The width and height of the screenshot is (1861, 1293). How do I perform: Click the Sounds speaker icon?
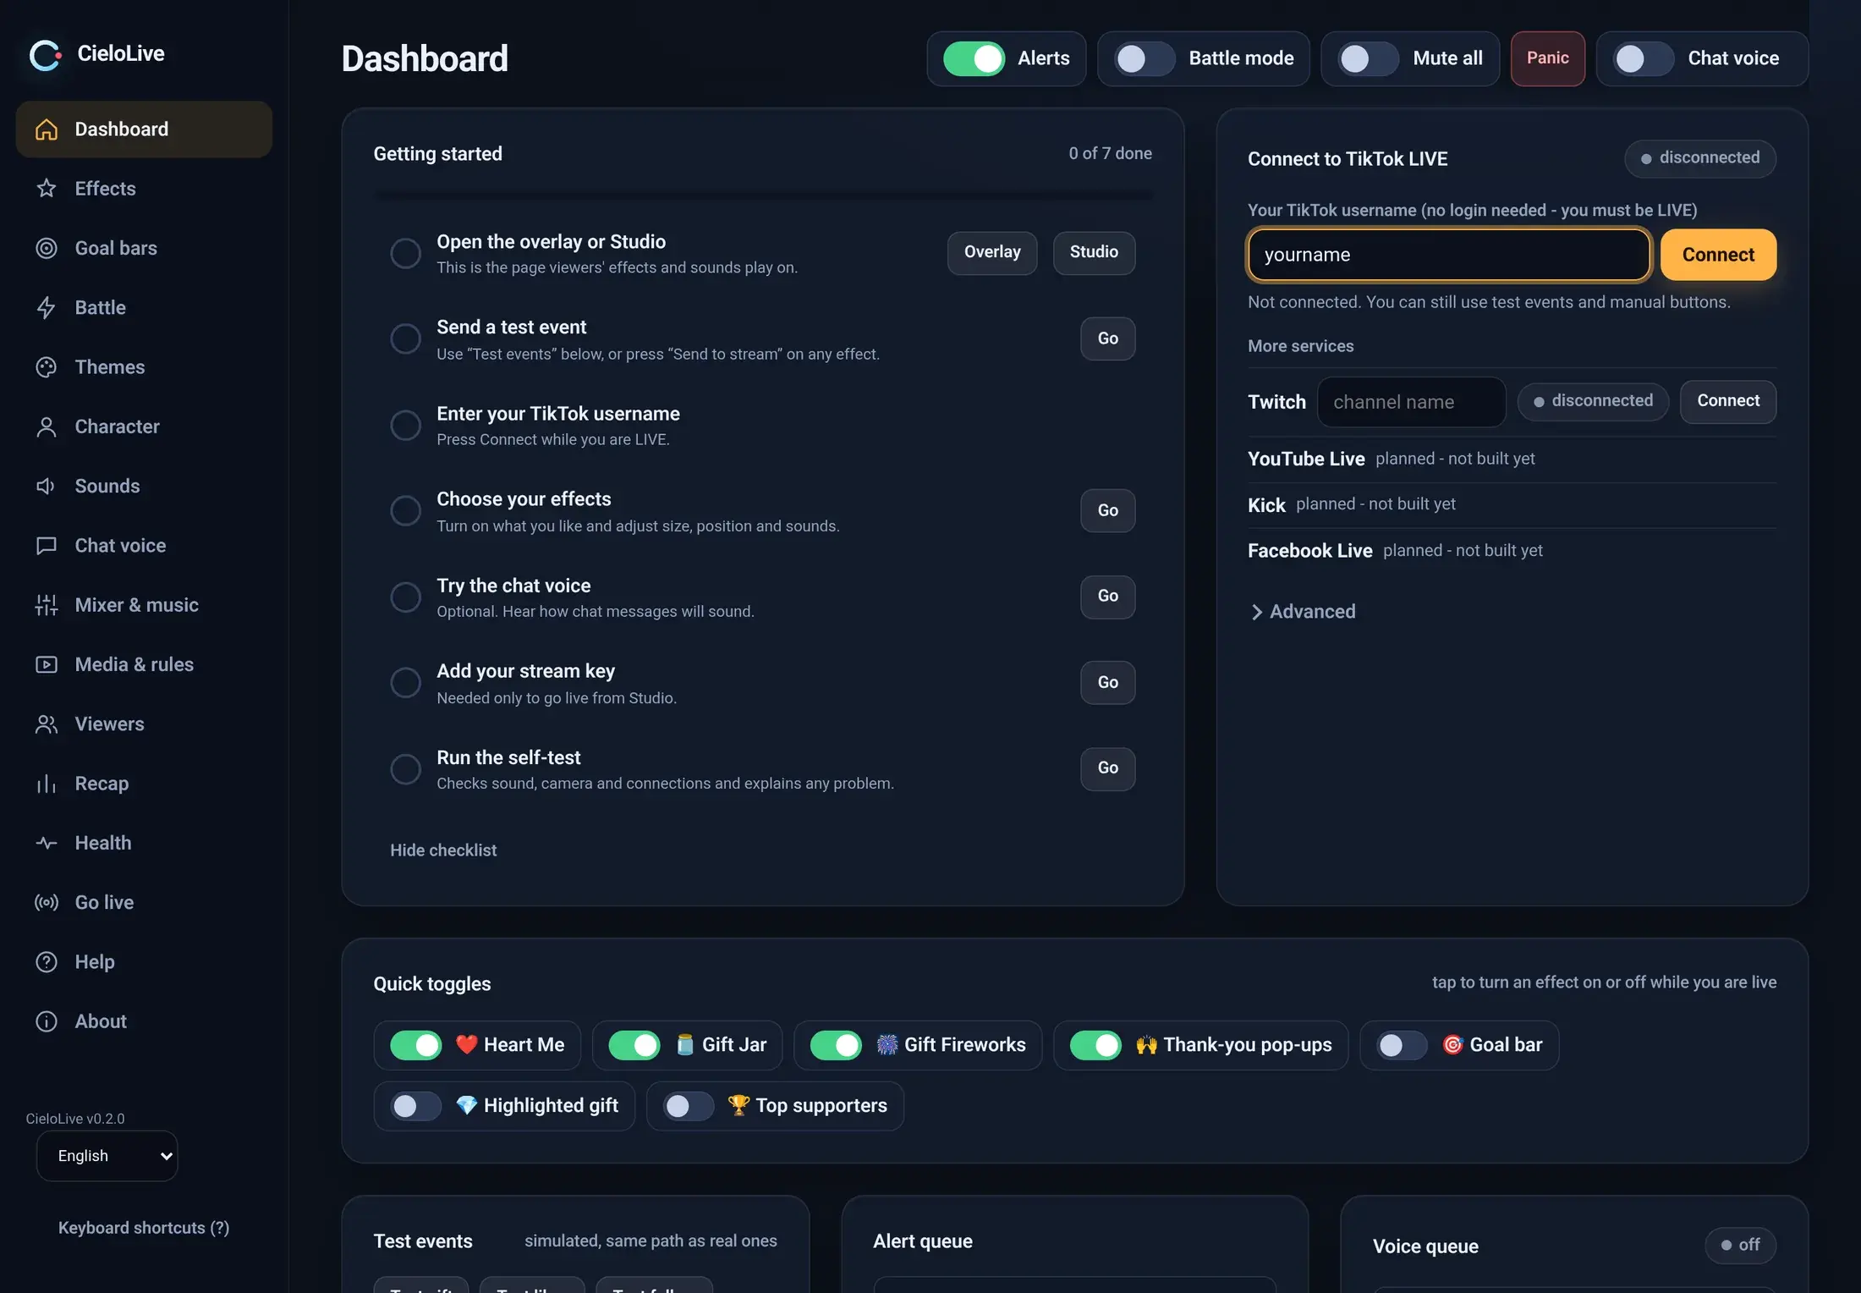(x=47, y=486)
